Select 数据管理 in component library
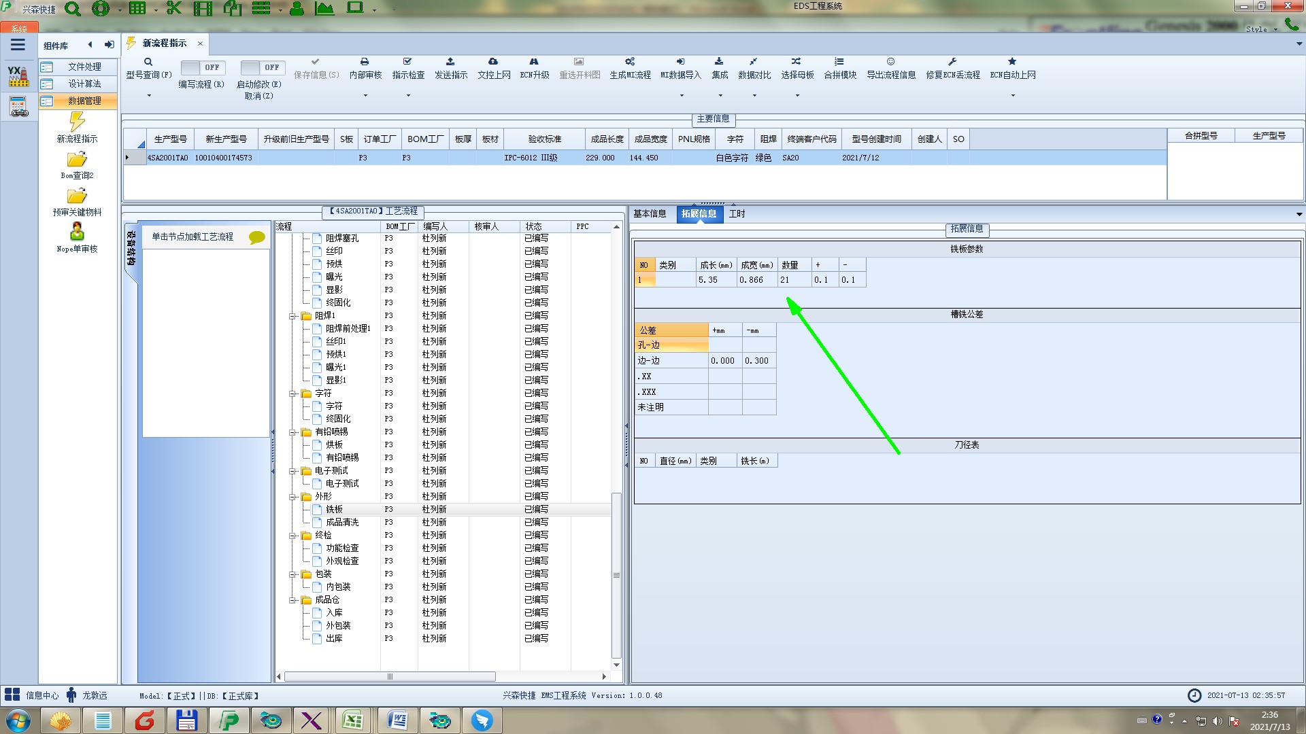Image resolution: width=1306 pixels, height=734 pixels. click(84, 101)
